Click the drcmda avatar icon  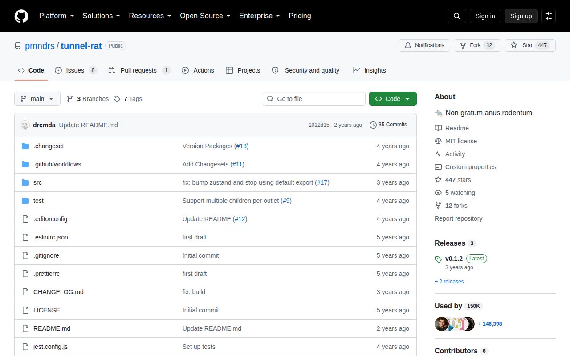25,125
